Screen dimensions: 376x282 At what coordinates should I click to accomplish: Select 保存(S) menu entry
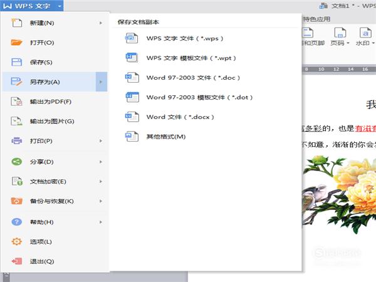[55, 62]
